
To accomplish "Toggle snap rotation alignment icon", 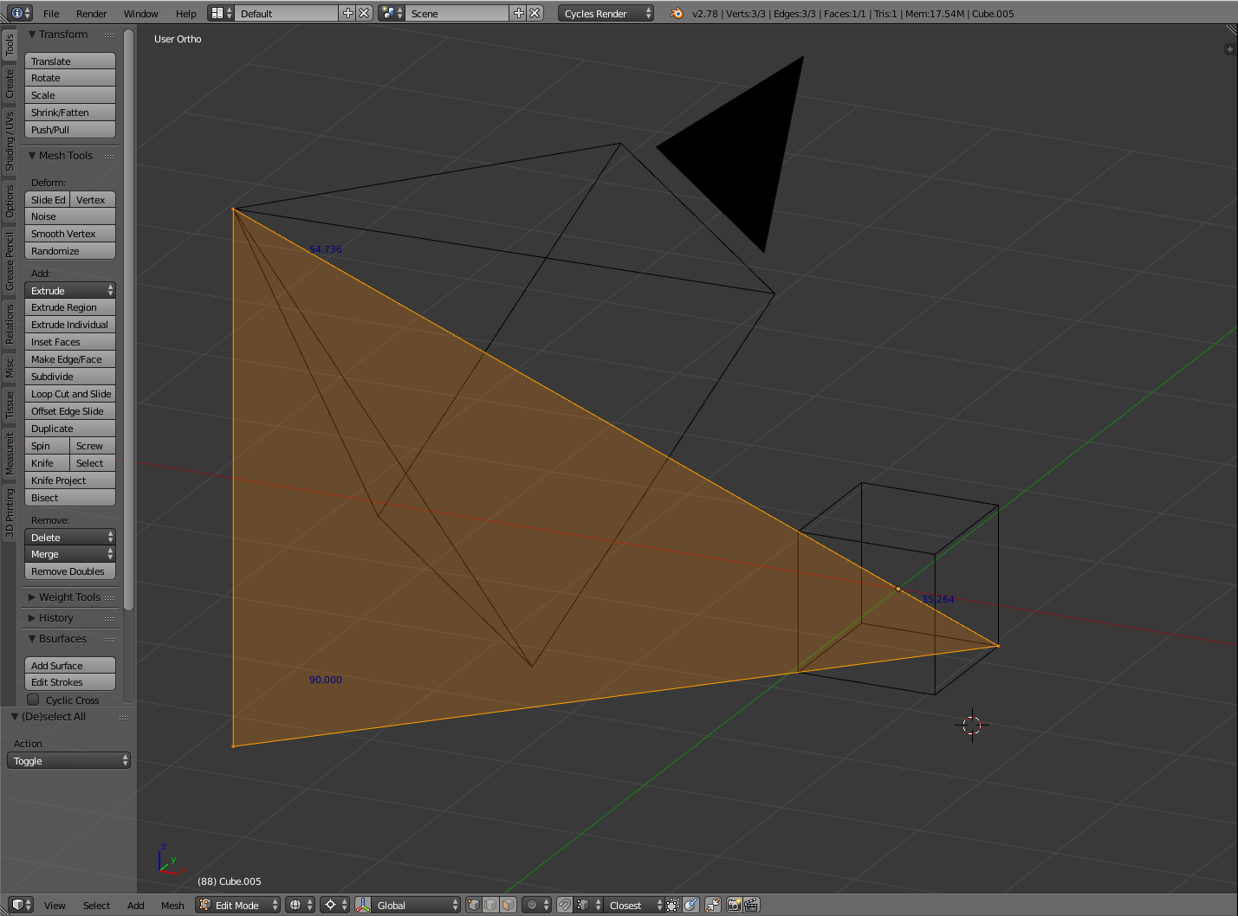I will pyautogui.click(x=690, y=905).
